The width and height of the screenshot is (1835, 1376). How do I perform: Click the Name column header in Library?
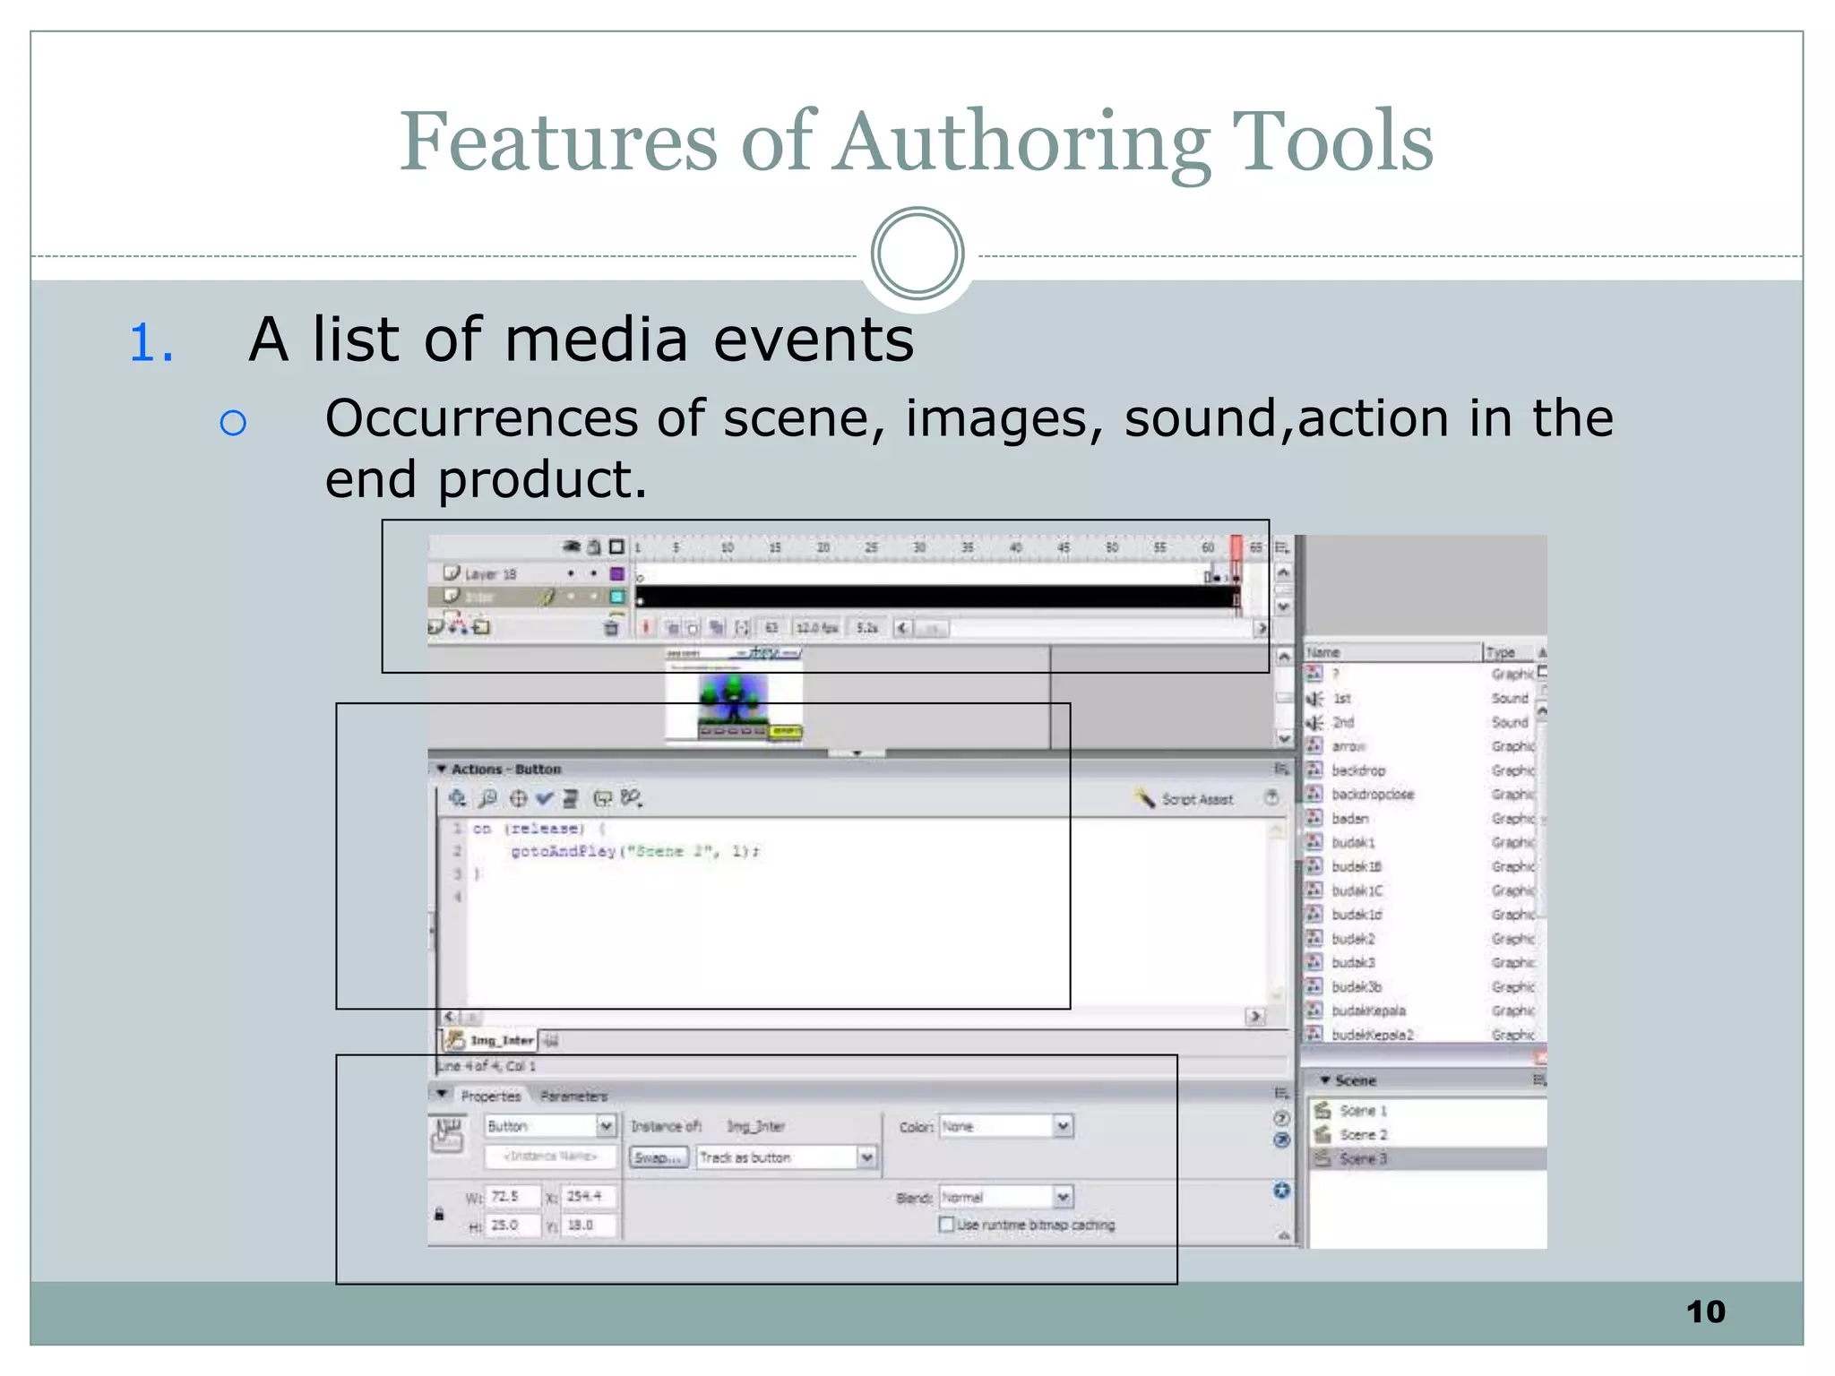point(1393,652)
